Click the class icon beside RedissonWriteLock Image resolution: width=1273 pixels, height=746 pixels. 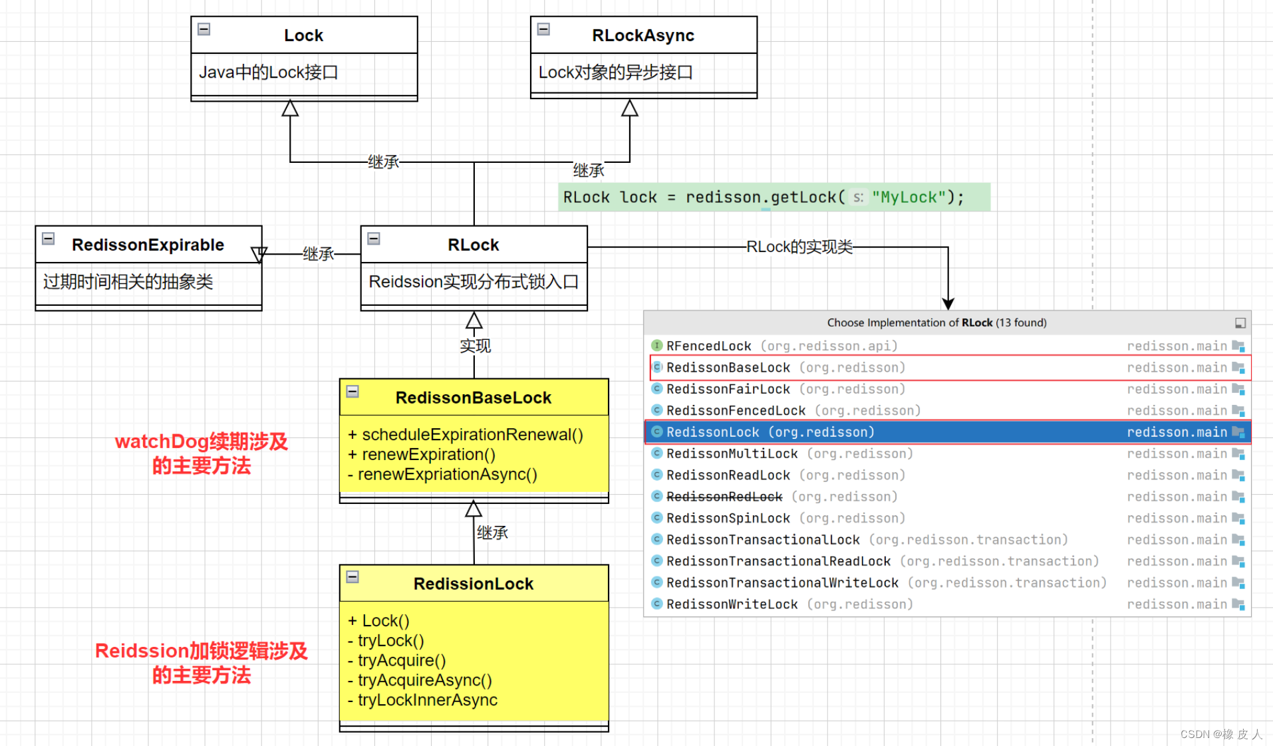point(656,603)
